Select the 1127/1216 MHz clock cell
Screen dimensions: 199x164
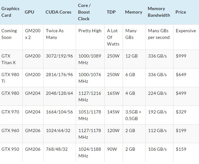(x=90, y=96)
